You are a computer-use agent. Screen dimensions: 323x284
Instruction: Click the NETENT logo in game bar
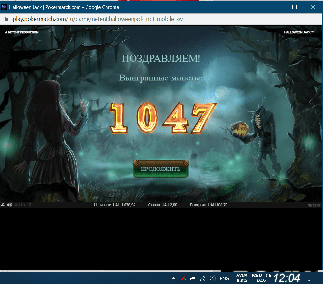coord(314,205)
